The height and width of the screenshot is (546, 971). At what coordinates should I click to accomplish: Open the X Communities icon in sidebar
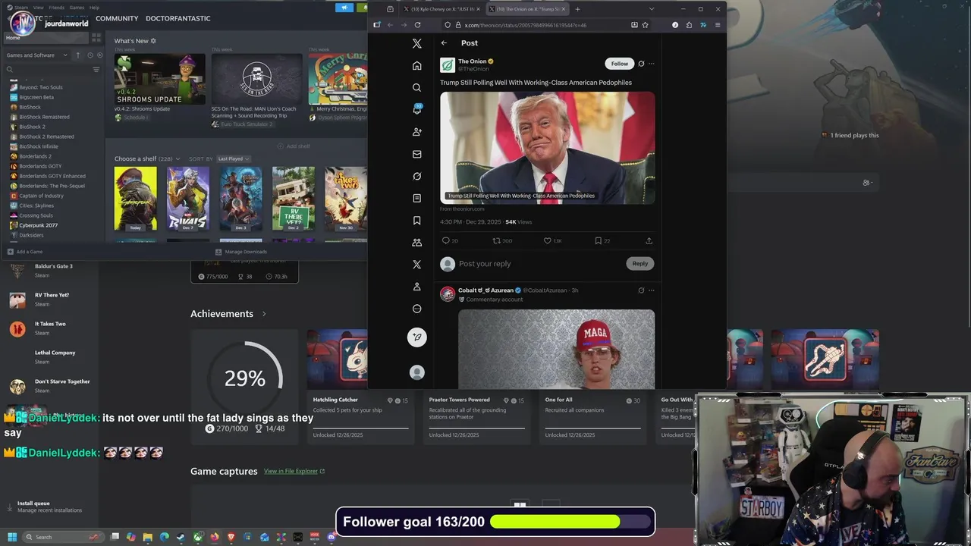(x=416, y=243)
